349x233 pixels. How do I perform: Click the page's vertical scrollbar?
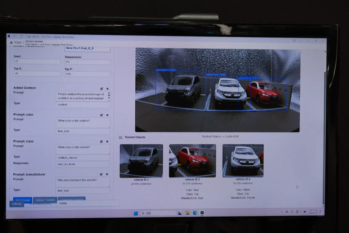(x=324, y=136)
